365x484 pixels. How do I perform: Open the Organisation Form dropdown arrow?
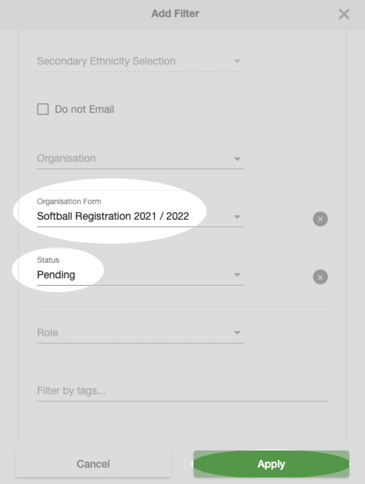point(237,217)
